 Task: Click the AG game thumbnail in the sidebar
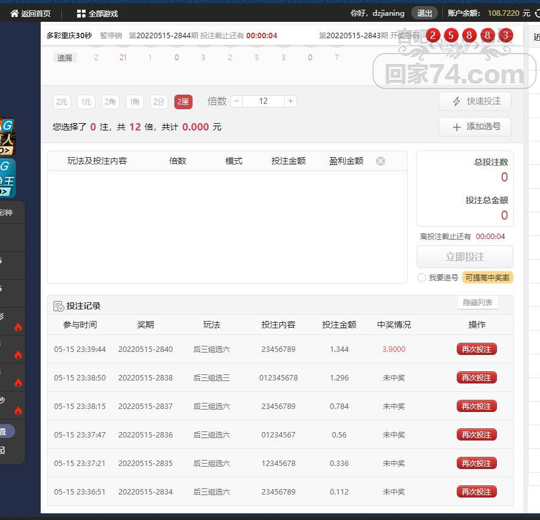(7, 136)
